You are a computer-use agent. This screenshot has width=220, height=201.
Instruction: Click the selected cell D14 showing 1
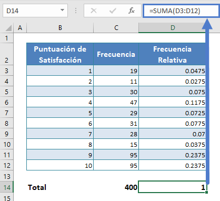[x=172, y=187]
